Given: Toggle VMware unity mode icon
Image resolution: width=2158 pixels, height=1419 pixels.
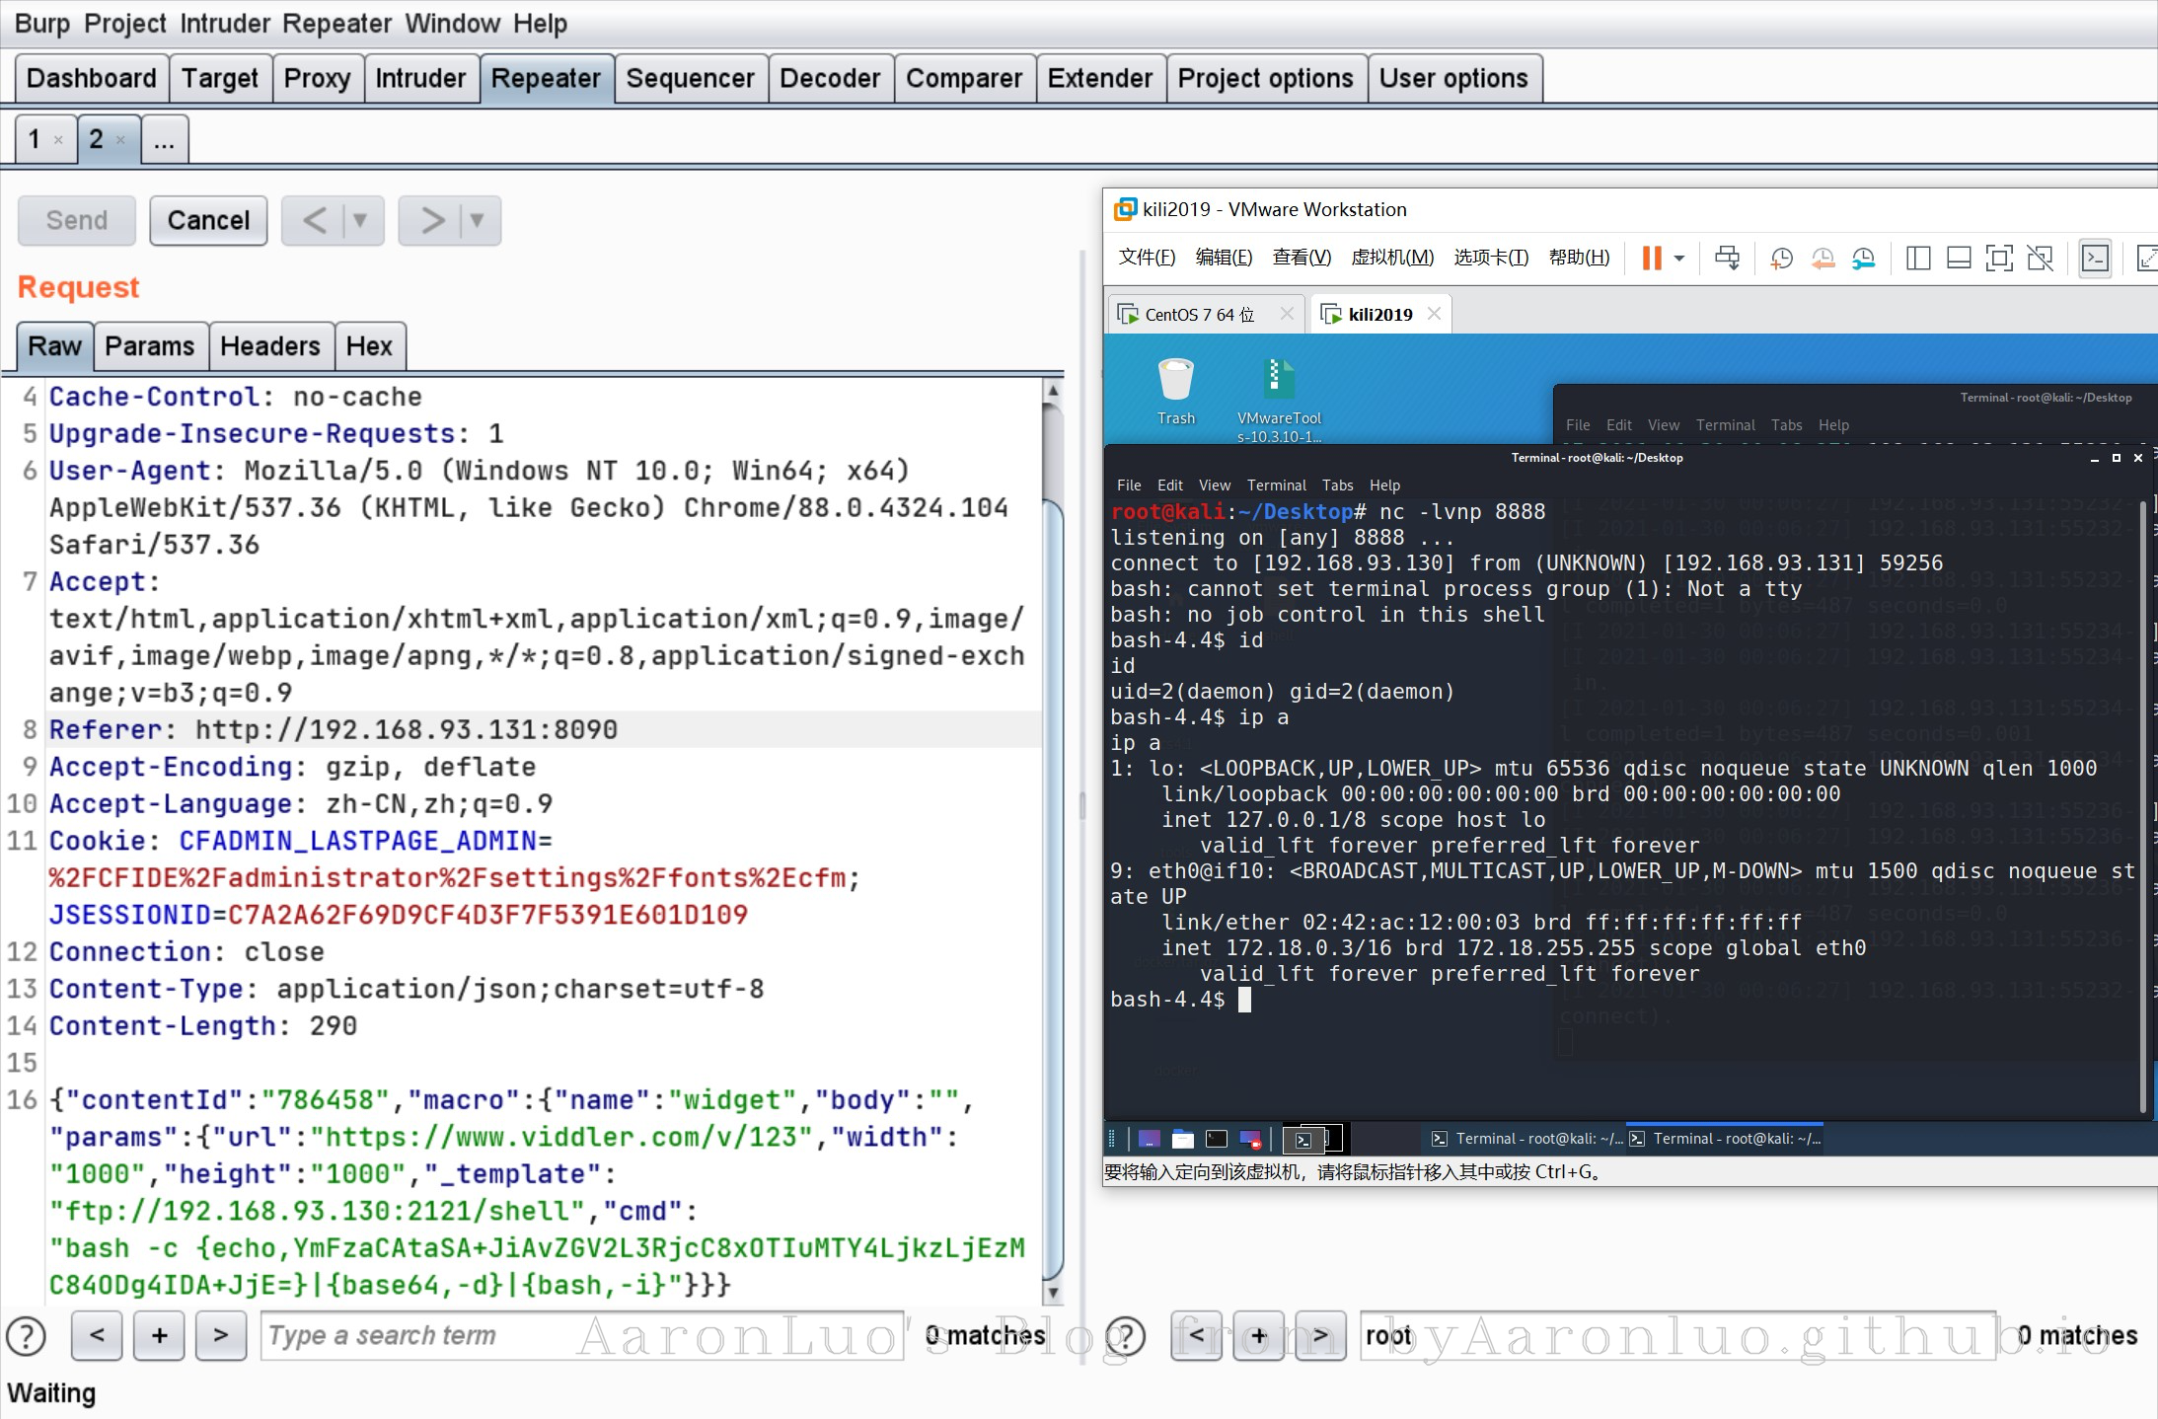Looking at the screenshot, I should point(2040,259).
